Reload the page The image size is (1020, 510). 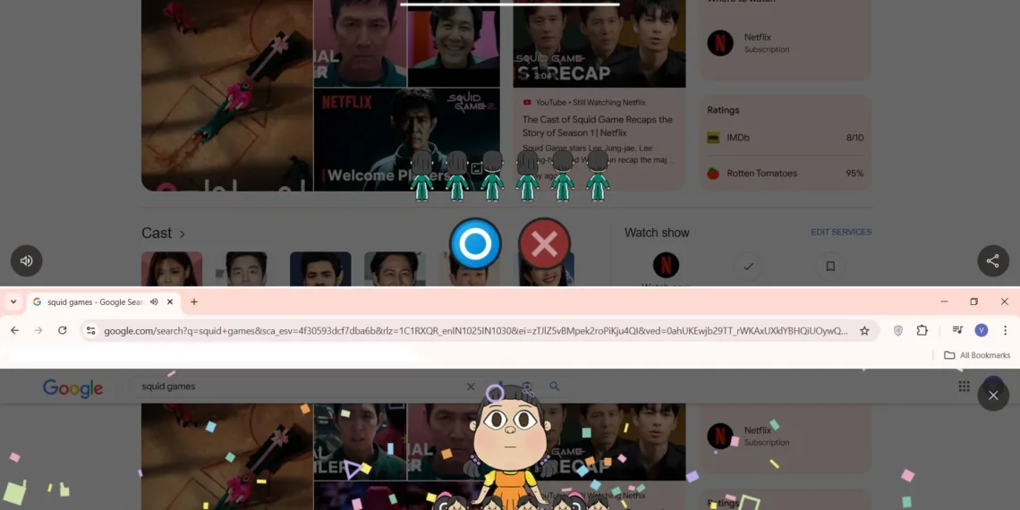pyautogui.click(x=63, y=330)
